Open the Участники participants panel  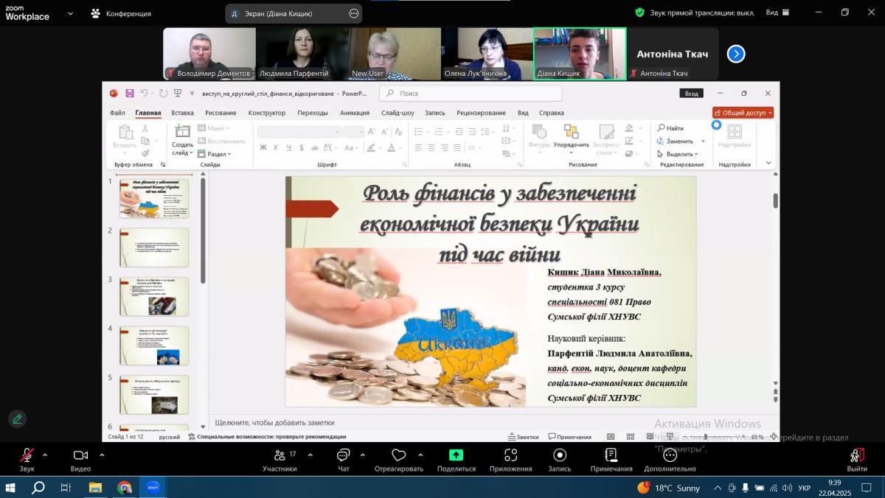[280, 455]
